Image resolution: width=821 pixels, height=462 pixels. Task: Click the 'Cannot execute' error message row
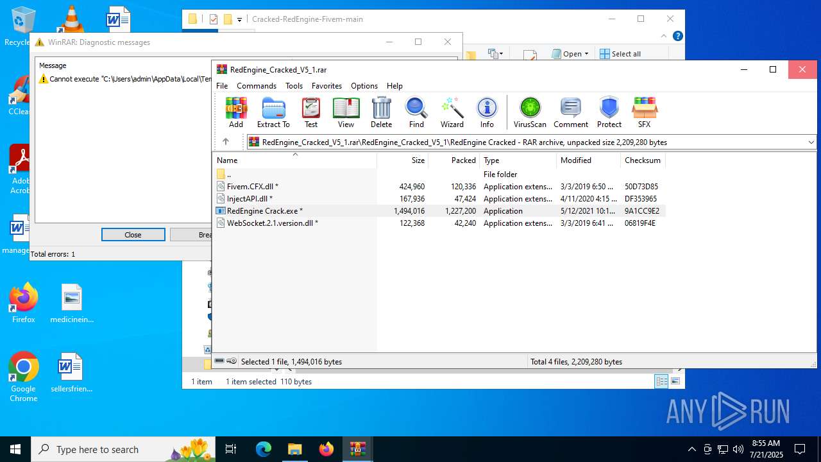[x=125, y=79]
